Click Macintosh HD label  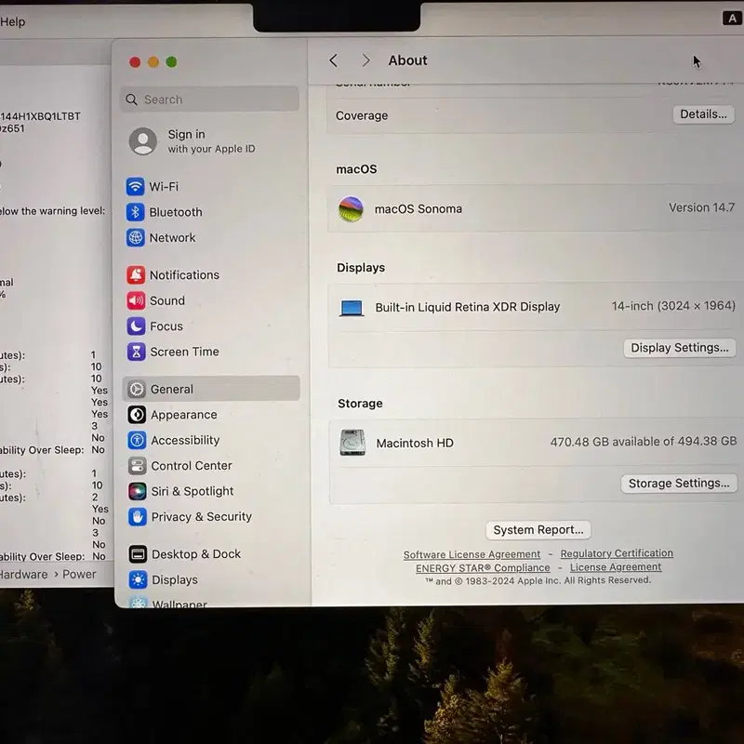415,444
